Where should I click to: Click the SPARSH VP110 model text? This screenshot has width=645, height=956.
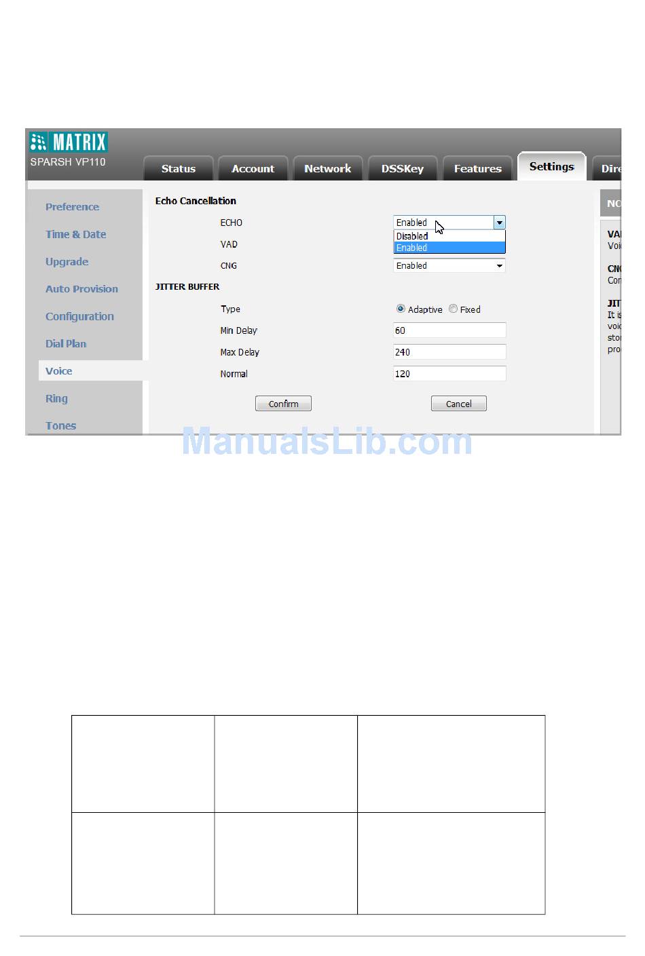[x=68, y=162]
